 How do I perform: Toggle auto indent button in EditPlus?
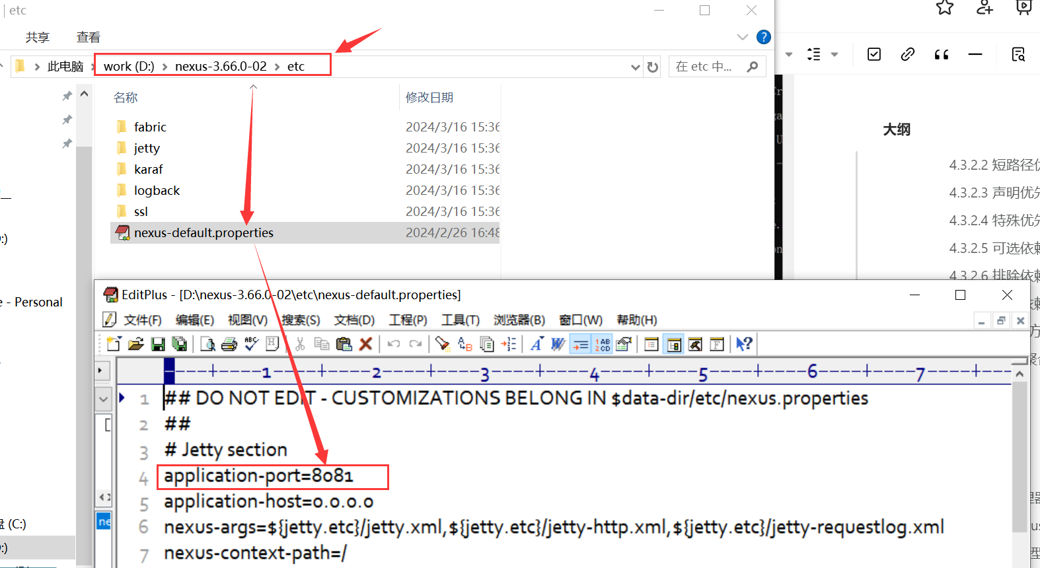point(580,344)
